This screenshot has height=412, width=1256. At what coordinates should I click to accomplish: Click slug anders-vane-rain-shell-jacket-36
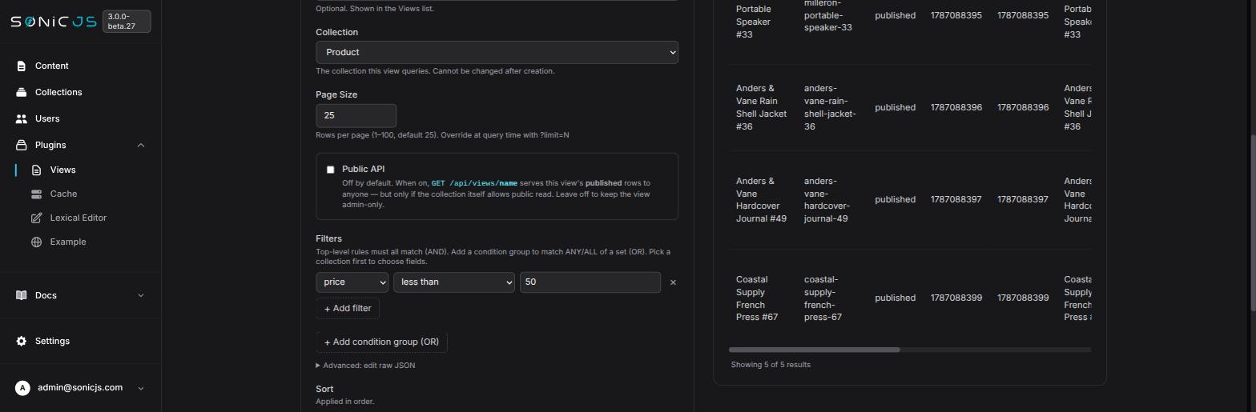tap(830, 107)
